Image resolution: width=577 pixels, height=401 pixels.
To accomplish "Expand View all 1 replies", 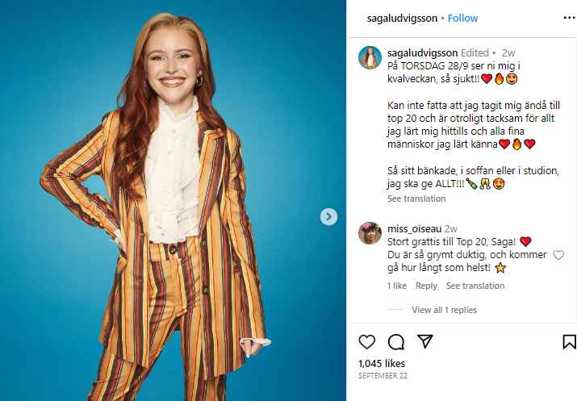I will click(444, 310).
